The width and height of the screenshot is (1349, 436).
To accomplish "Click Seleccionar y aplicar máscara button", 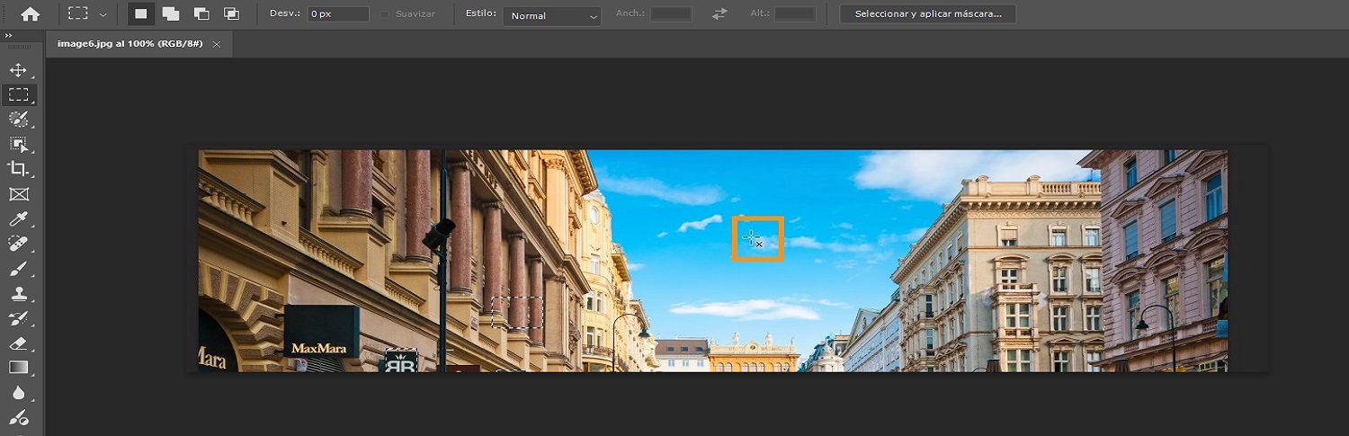I will point(928,14).
